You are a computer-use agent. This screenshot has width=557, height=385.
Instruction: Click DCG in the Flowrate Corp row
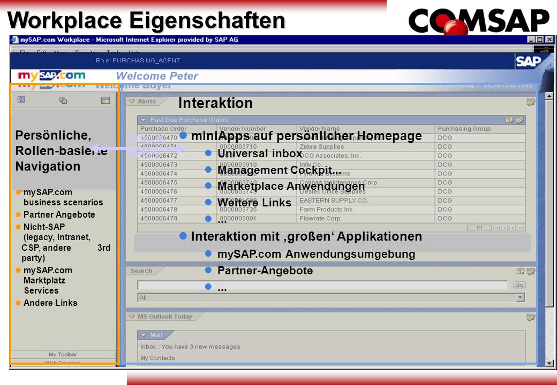tap(445, 218)
